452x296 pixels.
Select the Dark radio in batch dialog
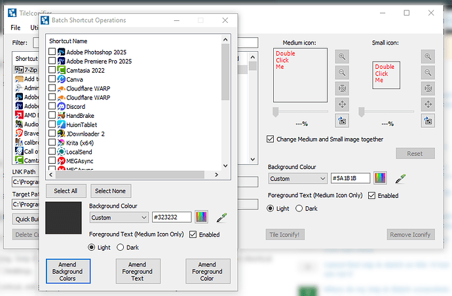(x=121, y=248)
